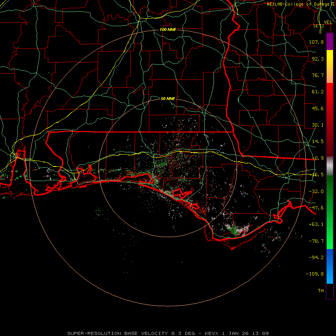
Task: Click the -47.6 velocity scale label
Action: [316, 208]
